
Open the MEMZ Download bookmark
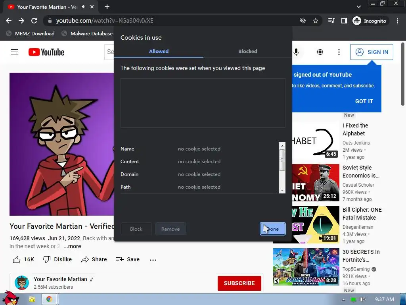click(31, 33)
